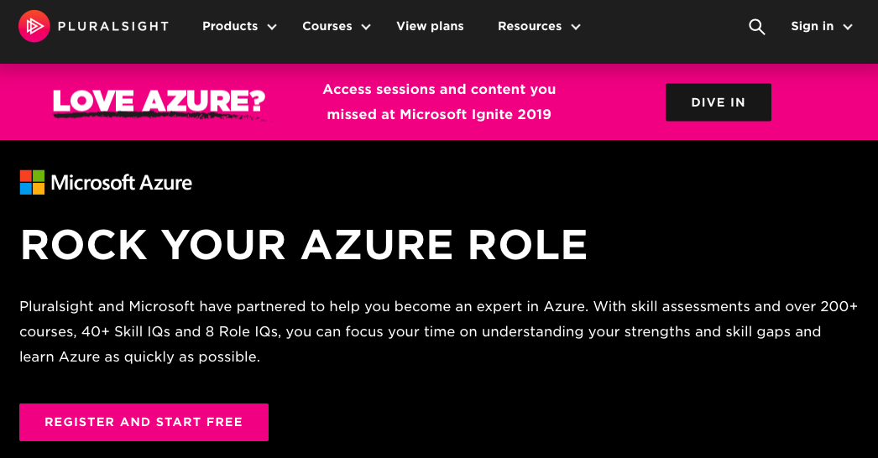Click the Pluralsight circular play logo icon
This screenshot has height=458, width=878.
click(34, 26)
